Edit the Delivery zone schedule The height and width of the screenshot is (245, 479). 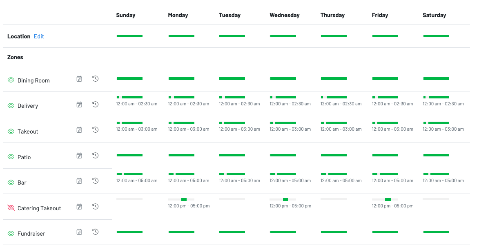[x=79, y=105]
